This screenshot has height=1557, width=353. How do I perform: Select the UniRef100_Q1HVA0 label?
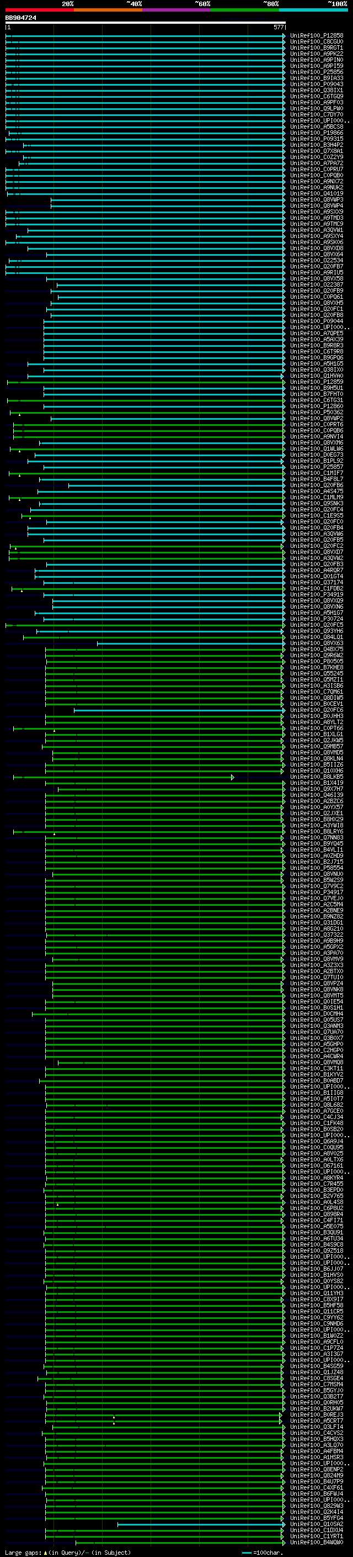pyautogui.click(x=317, y=376)
